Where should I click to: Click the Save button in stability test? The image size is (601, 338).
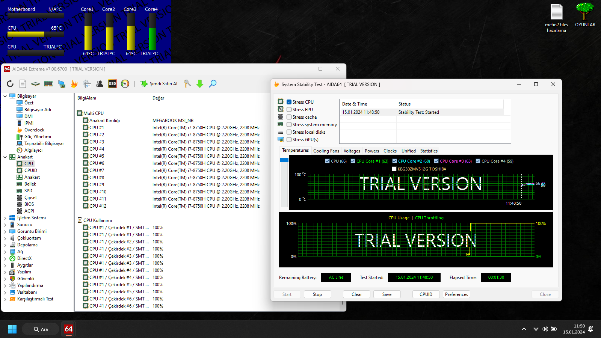point(387,294)
